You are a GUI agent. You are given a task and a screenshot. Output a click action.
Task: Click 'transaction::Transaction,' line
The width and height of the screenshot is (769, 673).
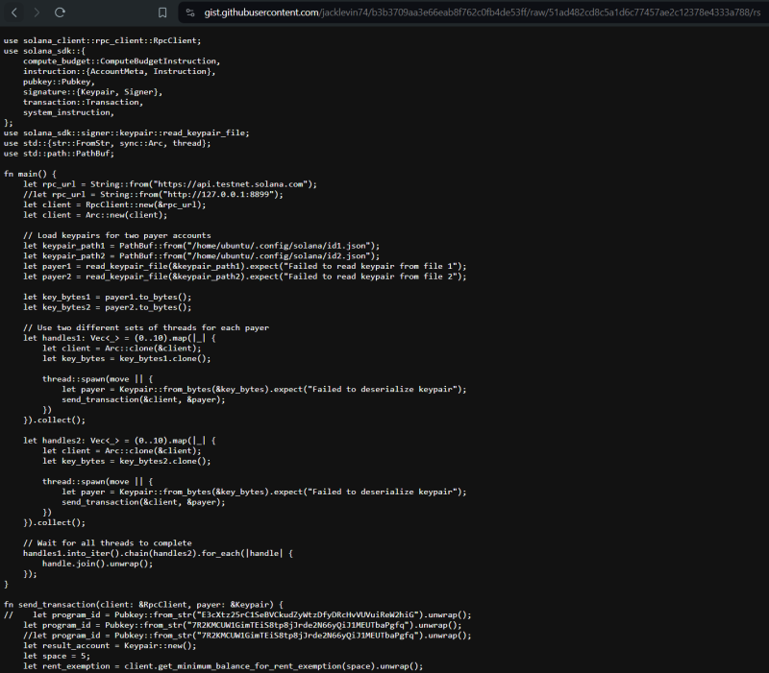click(83, 103)
